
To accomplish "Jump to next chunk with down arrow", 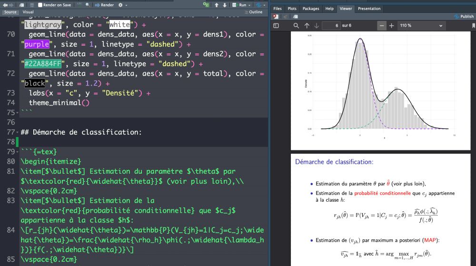I will coord(225,5).
